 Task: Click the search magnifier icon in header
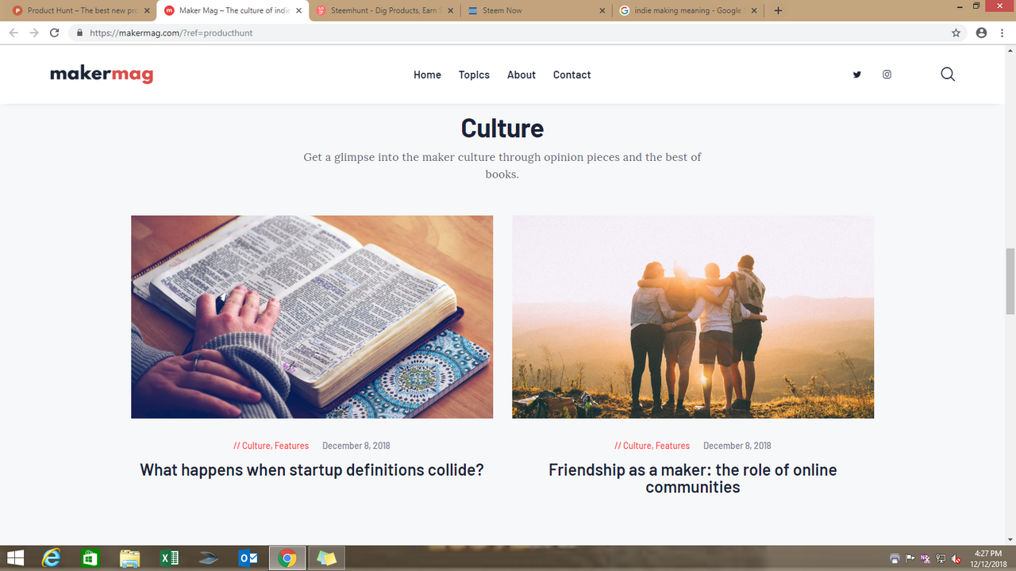tap(948, 75)
